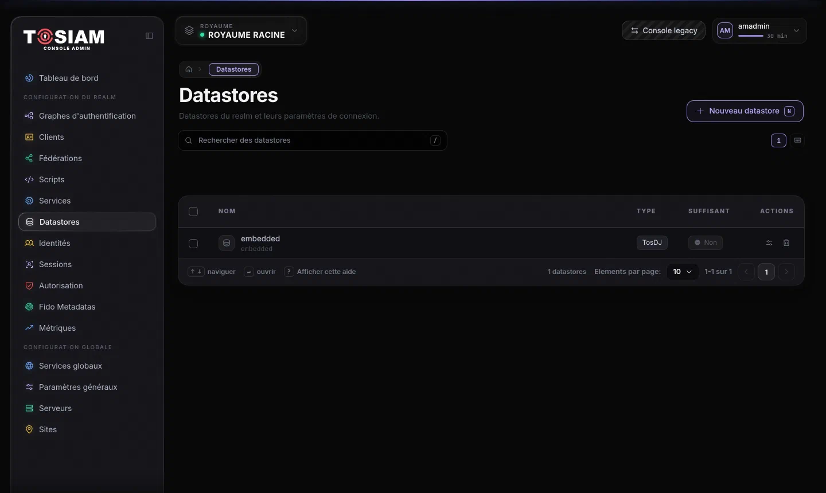Image resolution: width=826 pixels, height=493 pixels.
Task: Open the Clients section
Action: pyautogui.click(x=87, y=137)
